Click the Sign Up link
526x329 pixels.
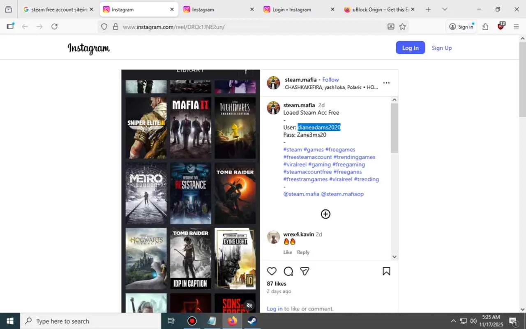[x=442, y=48]
